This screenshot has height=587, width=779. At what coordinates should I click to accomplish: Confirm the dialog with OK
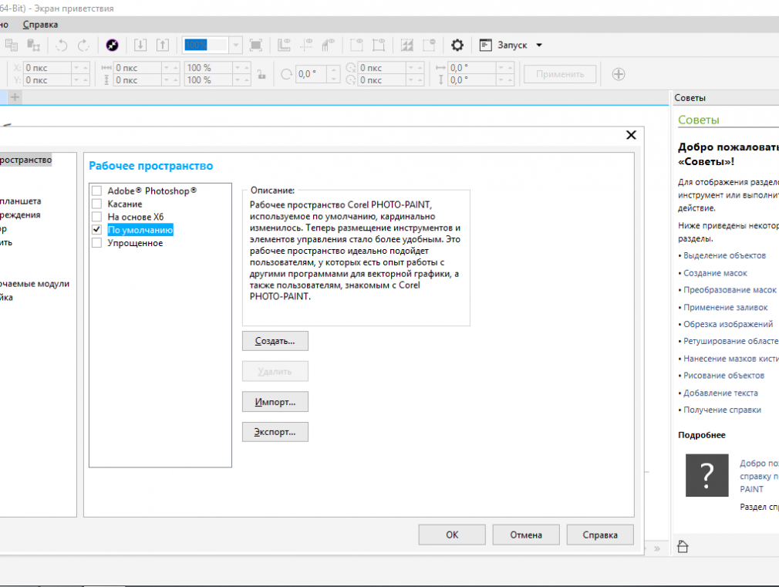coord(452,535)
